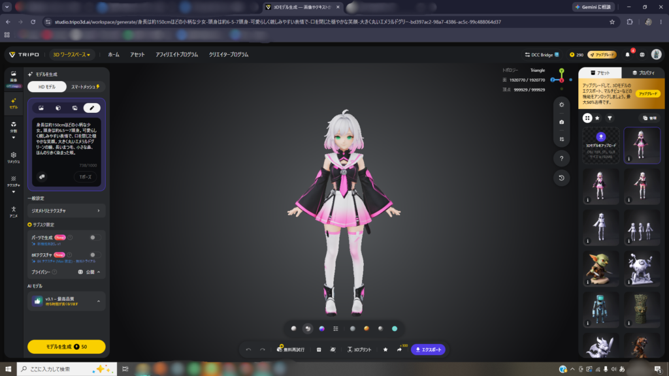Enable the パーツで生成 toggle
669x376 pixels.
95,238
